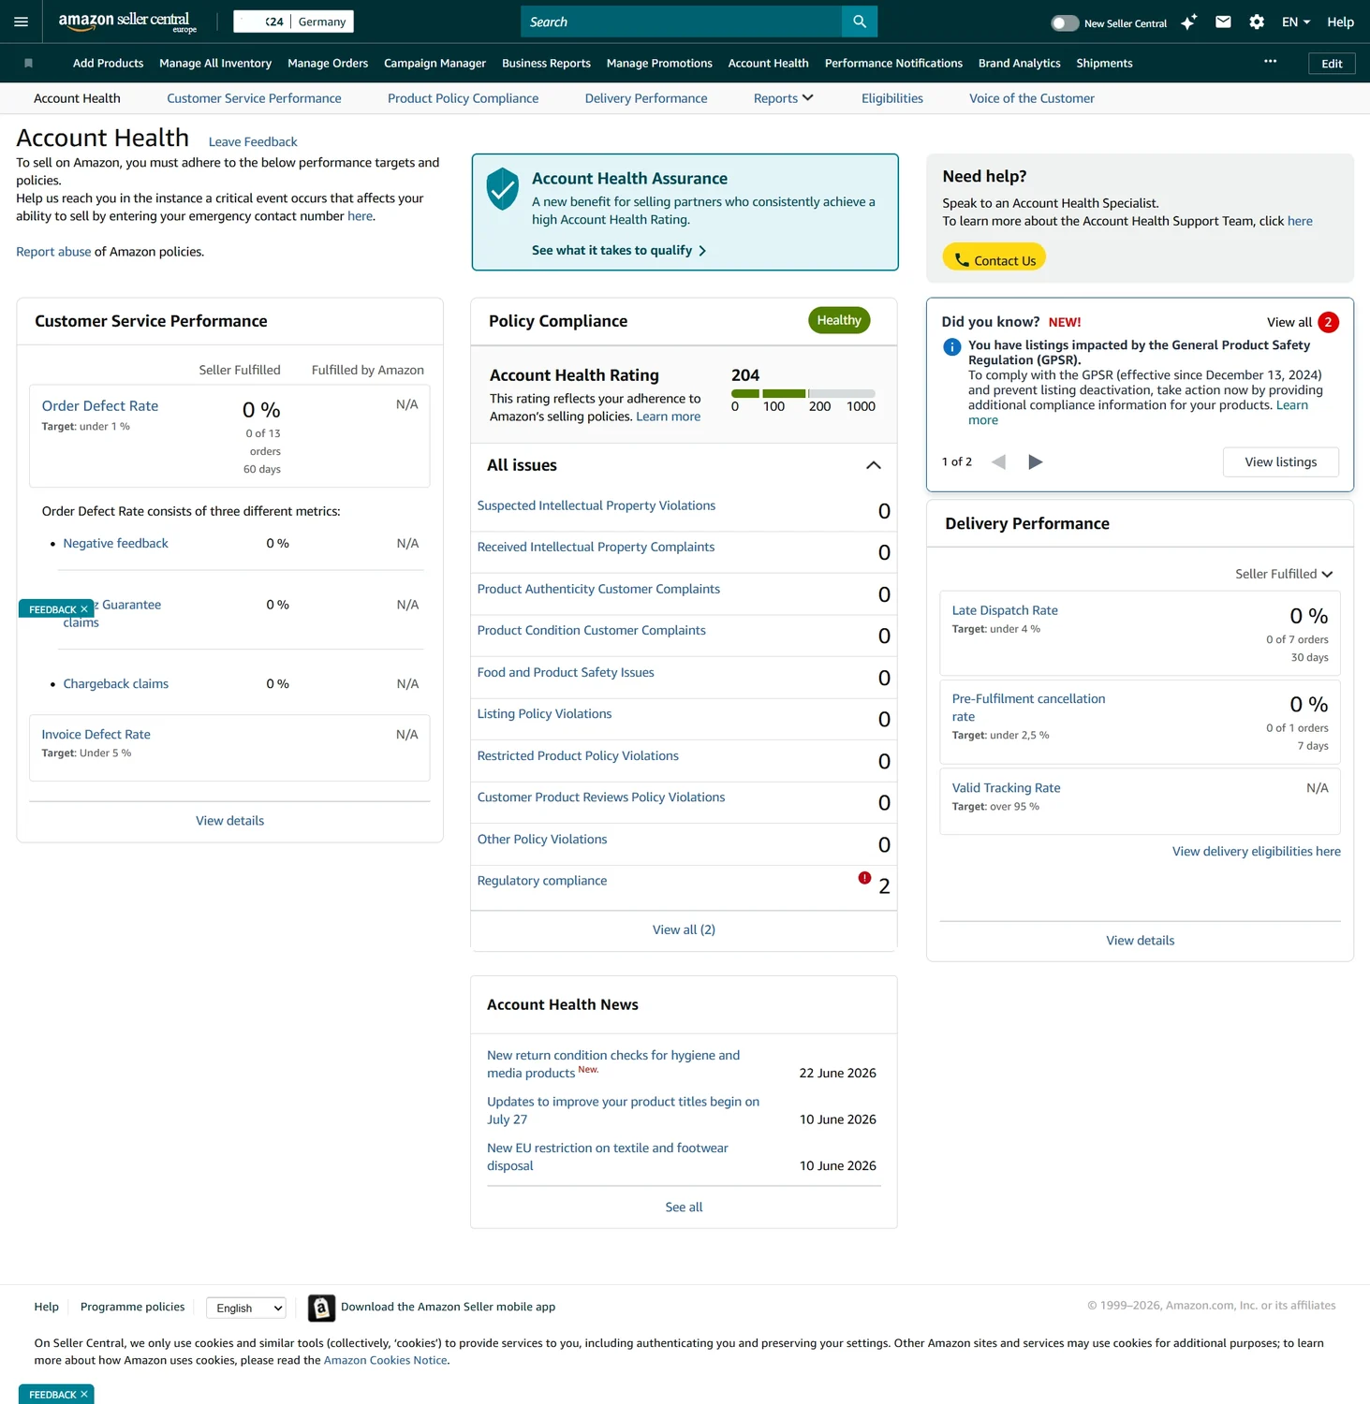
Task: Open the hamburger navigation menu
Action: click(21, 22)
